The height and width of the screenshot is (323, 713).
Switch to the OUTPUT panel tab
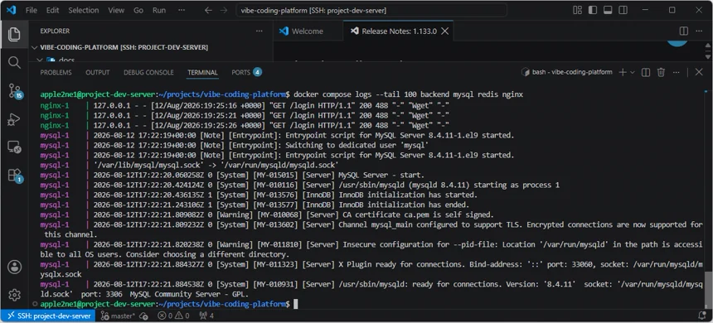[x=98, y=72]
